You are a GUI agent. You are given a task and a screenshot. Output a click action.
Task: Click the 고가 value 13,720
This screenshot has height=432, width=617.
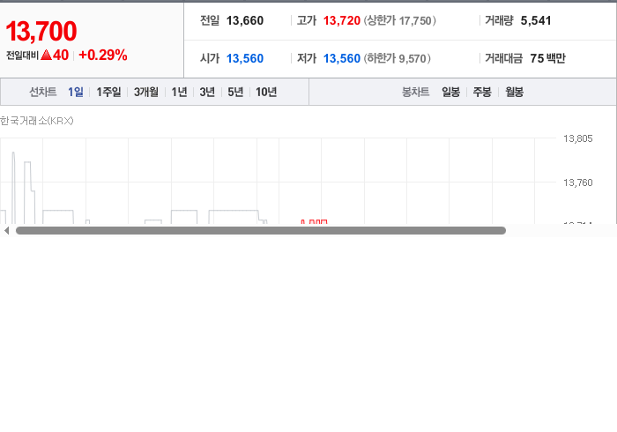[x=342, y=20]
